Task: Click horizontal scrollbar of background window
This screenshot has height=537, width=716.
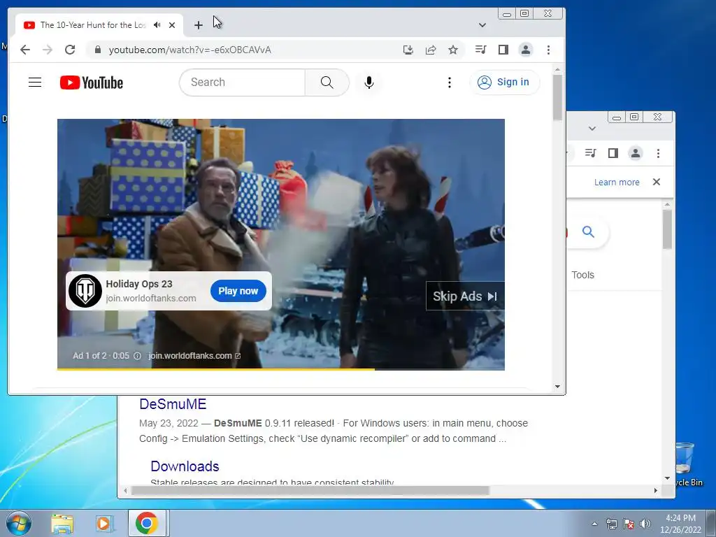Action: tap(310, 490)
